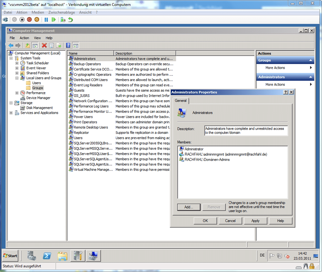Open the File menu in Computer Management
The height and width of the screenshot is (272, 322).
pos(12,38)
